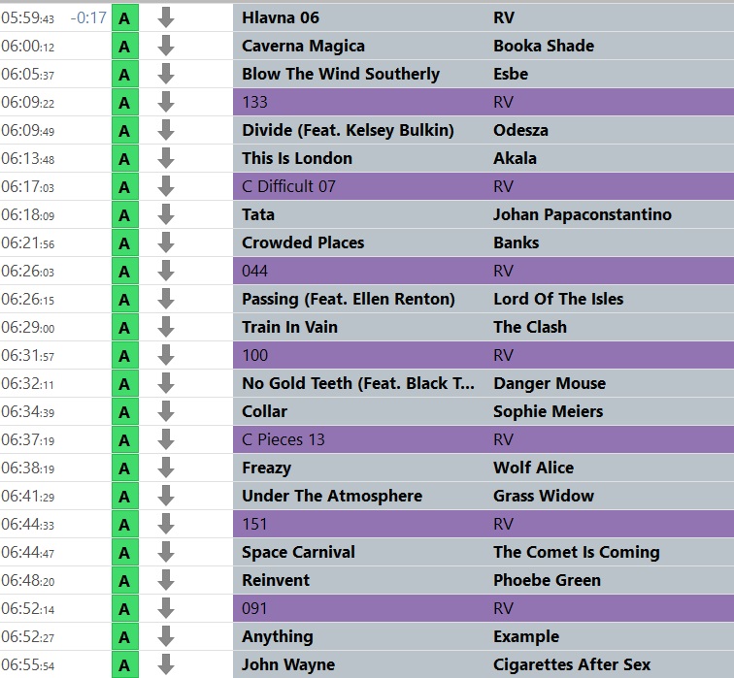734x678 pixels.
Task: Click artist Booka Shade
Action: coord(544,46)
